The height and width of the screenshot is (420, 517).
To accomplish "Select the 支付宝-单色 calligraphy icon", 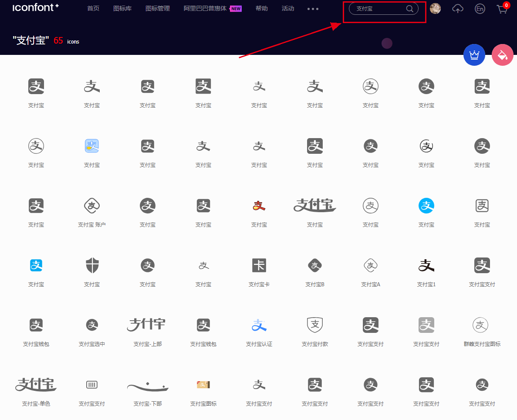I will coord(36,385).
